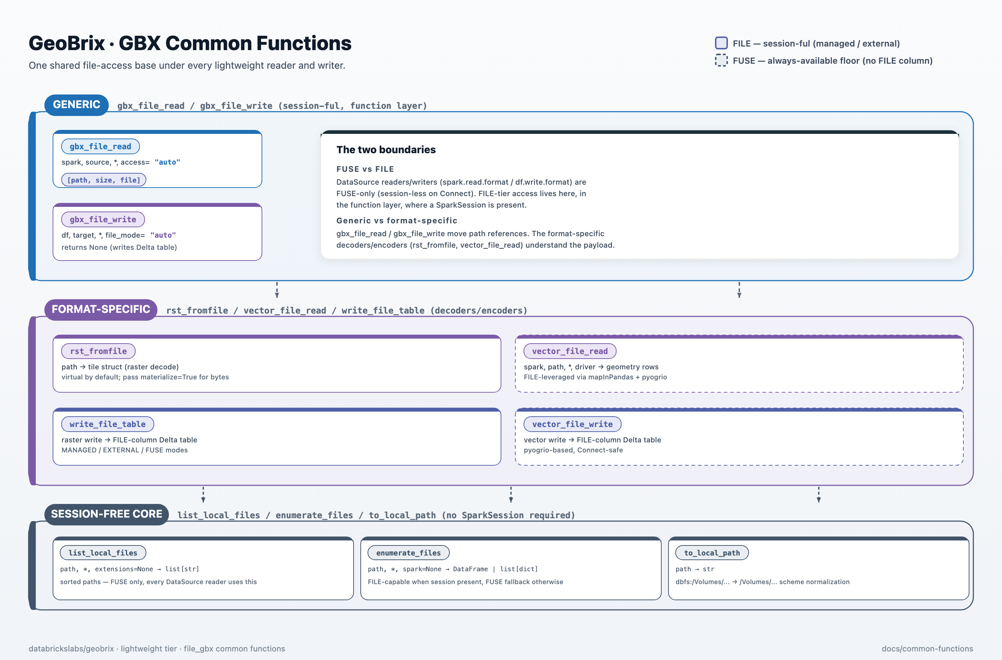This screenshot has height=660, width=1002.
Task: Click the vector_file_read function pill
Action: 570,351
